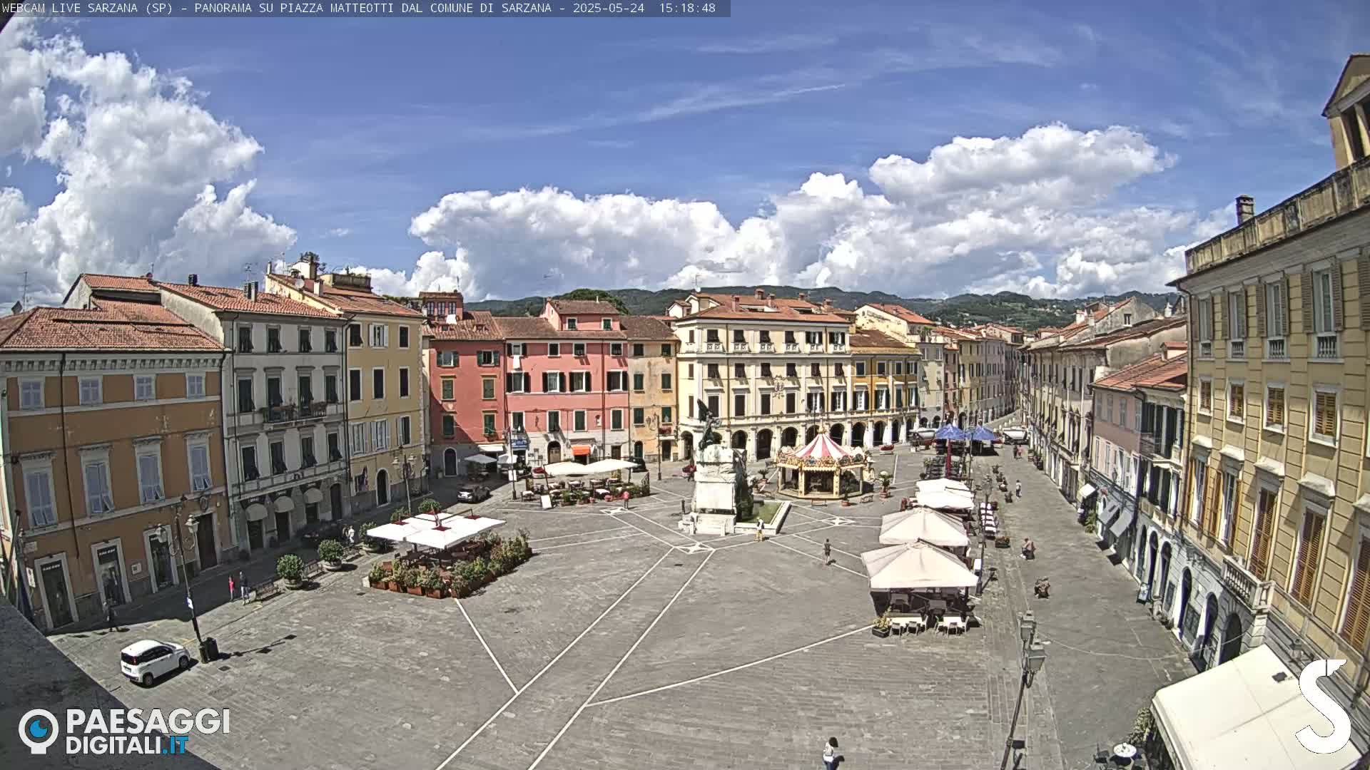Screen dimensions: 1370x770
Task: Click the blue umbrellas near the arcade
Action: (x=965, y=433)
